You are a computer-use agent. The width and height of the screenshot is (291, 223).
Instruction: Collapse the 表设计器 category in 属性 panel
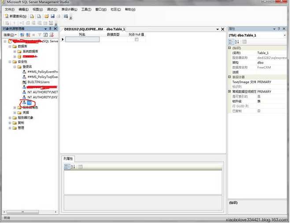point(229,77)
